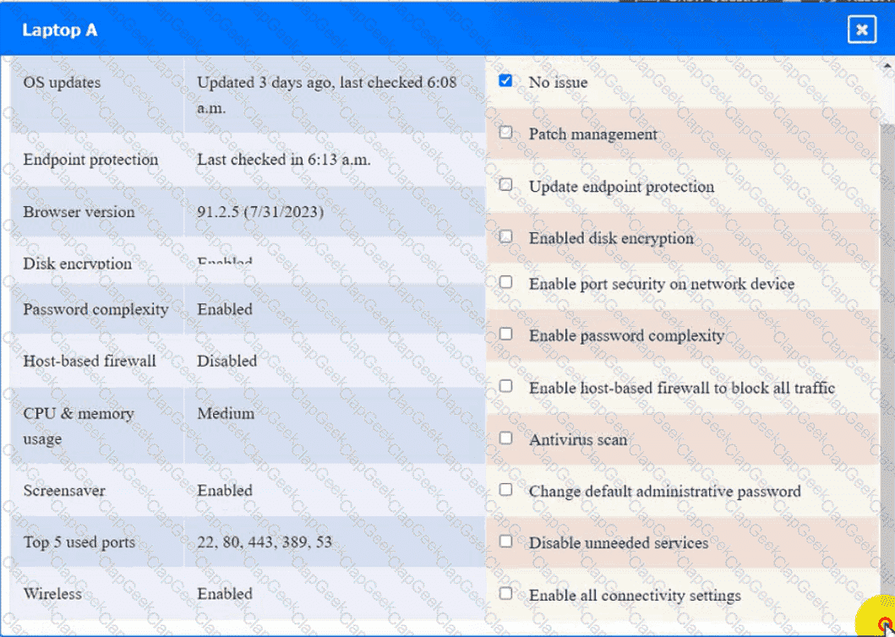
Task: Check the Patch management option
Action: [x=505, y=133]
